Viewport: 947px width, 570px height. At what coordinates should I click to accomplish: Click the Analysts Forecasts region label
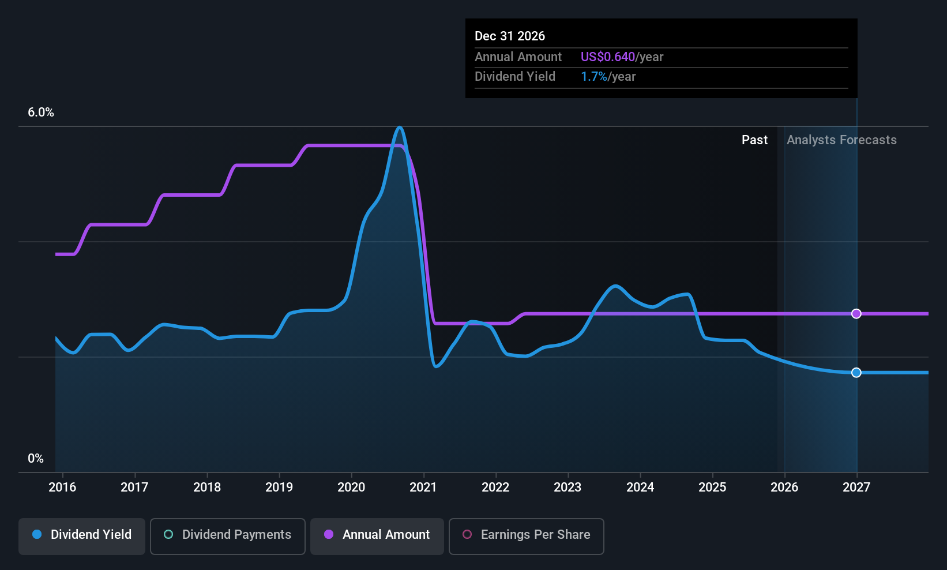tap(841, 140)
